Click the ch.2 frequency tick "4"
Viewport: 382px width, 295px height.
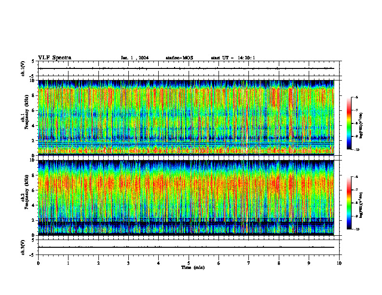pos(33,205)
